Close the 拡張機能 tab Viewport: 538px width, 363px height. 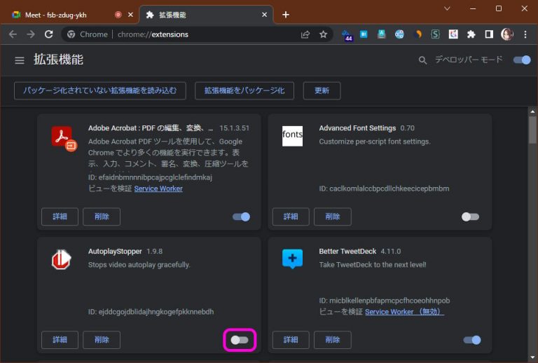264,15
